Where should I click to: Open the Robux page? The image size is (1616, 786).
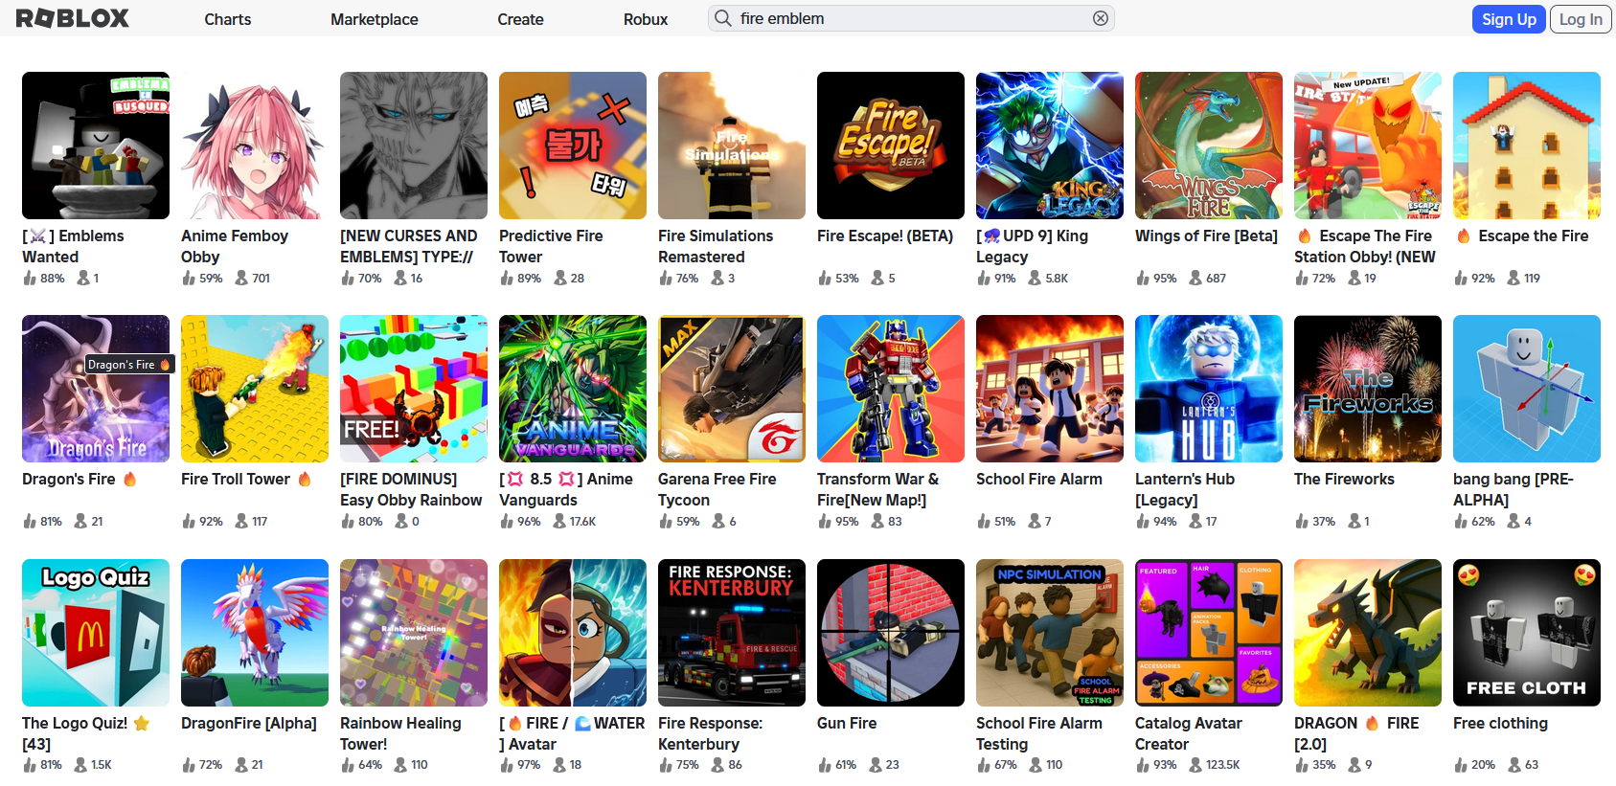[x=646, y=19]
